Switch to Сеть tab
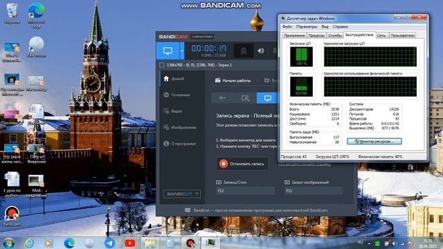The height and width of the screenshot is (249, 443). click(x=381, y=35)
